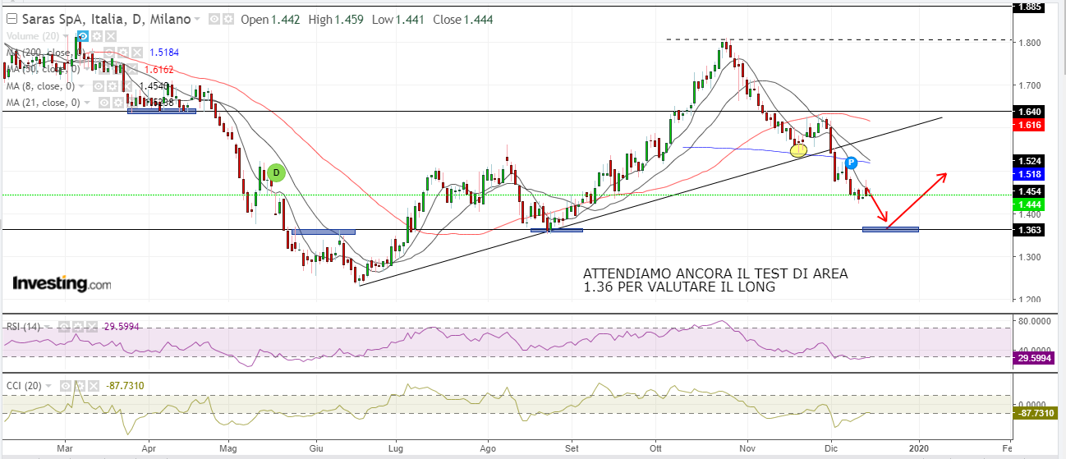
Task: Click the blue 1.518 price axis label
Action: (x=1029, y=174)
